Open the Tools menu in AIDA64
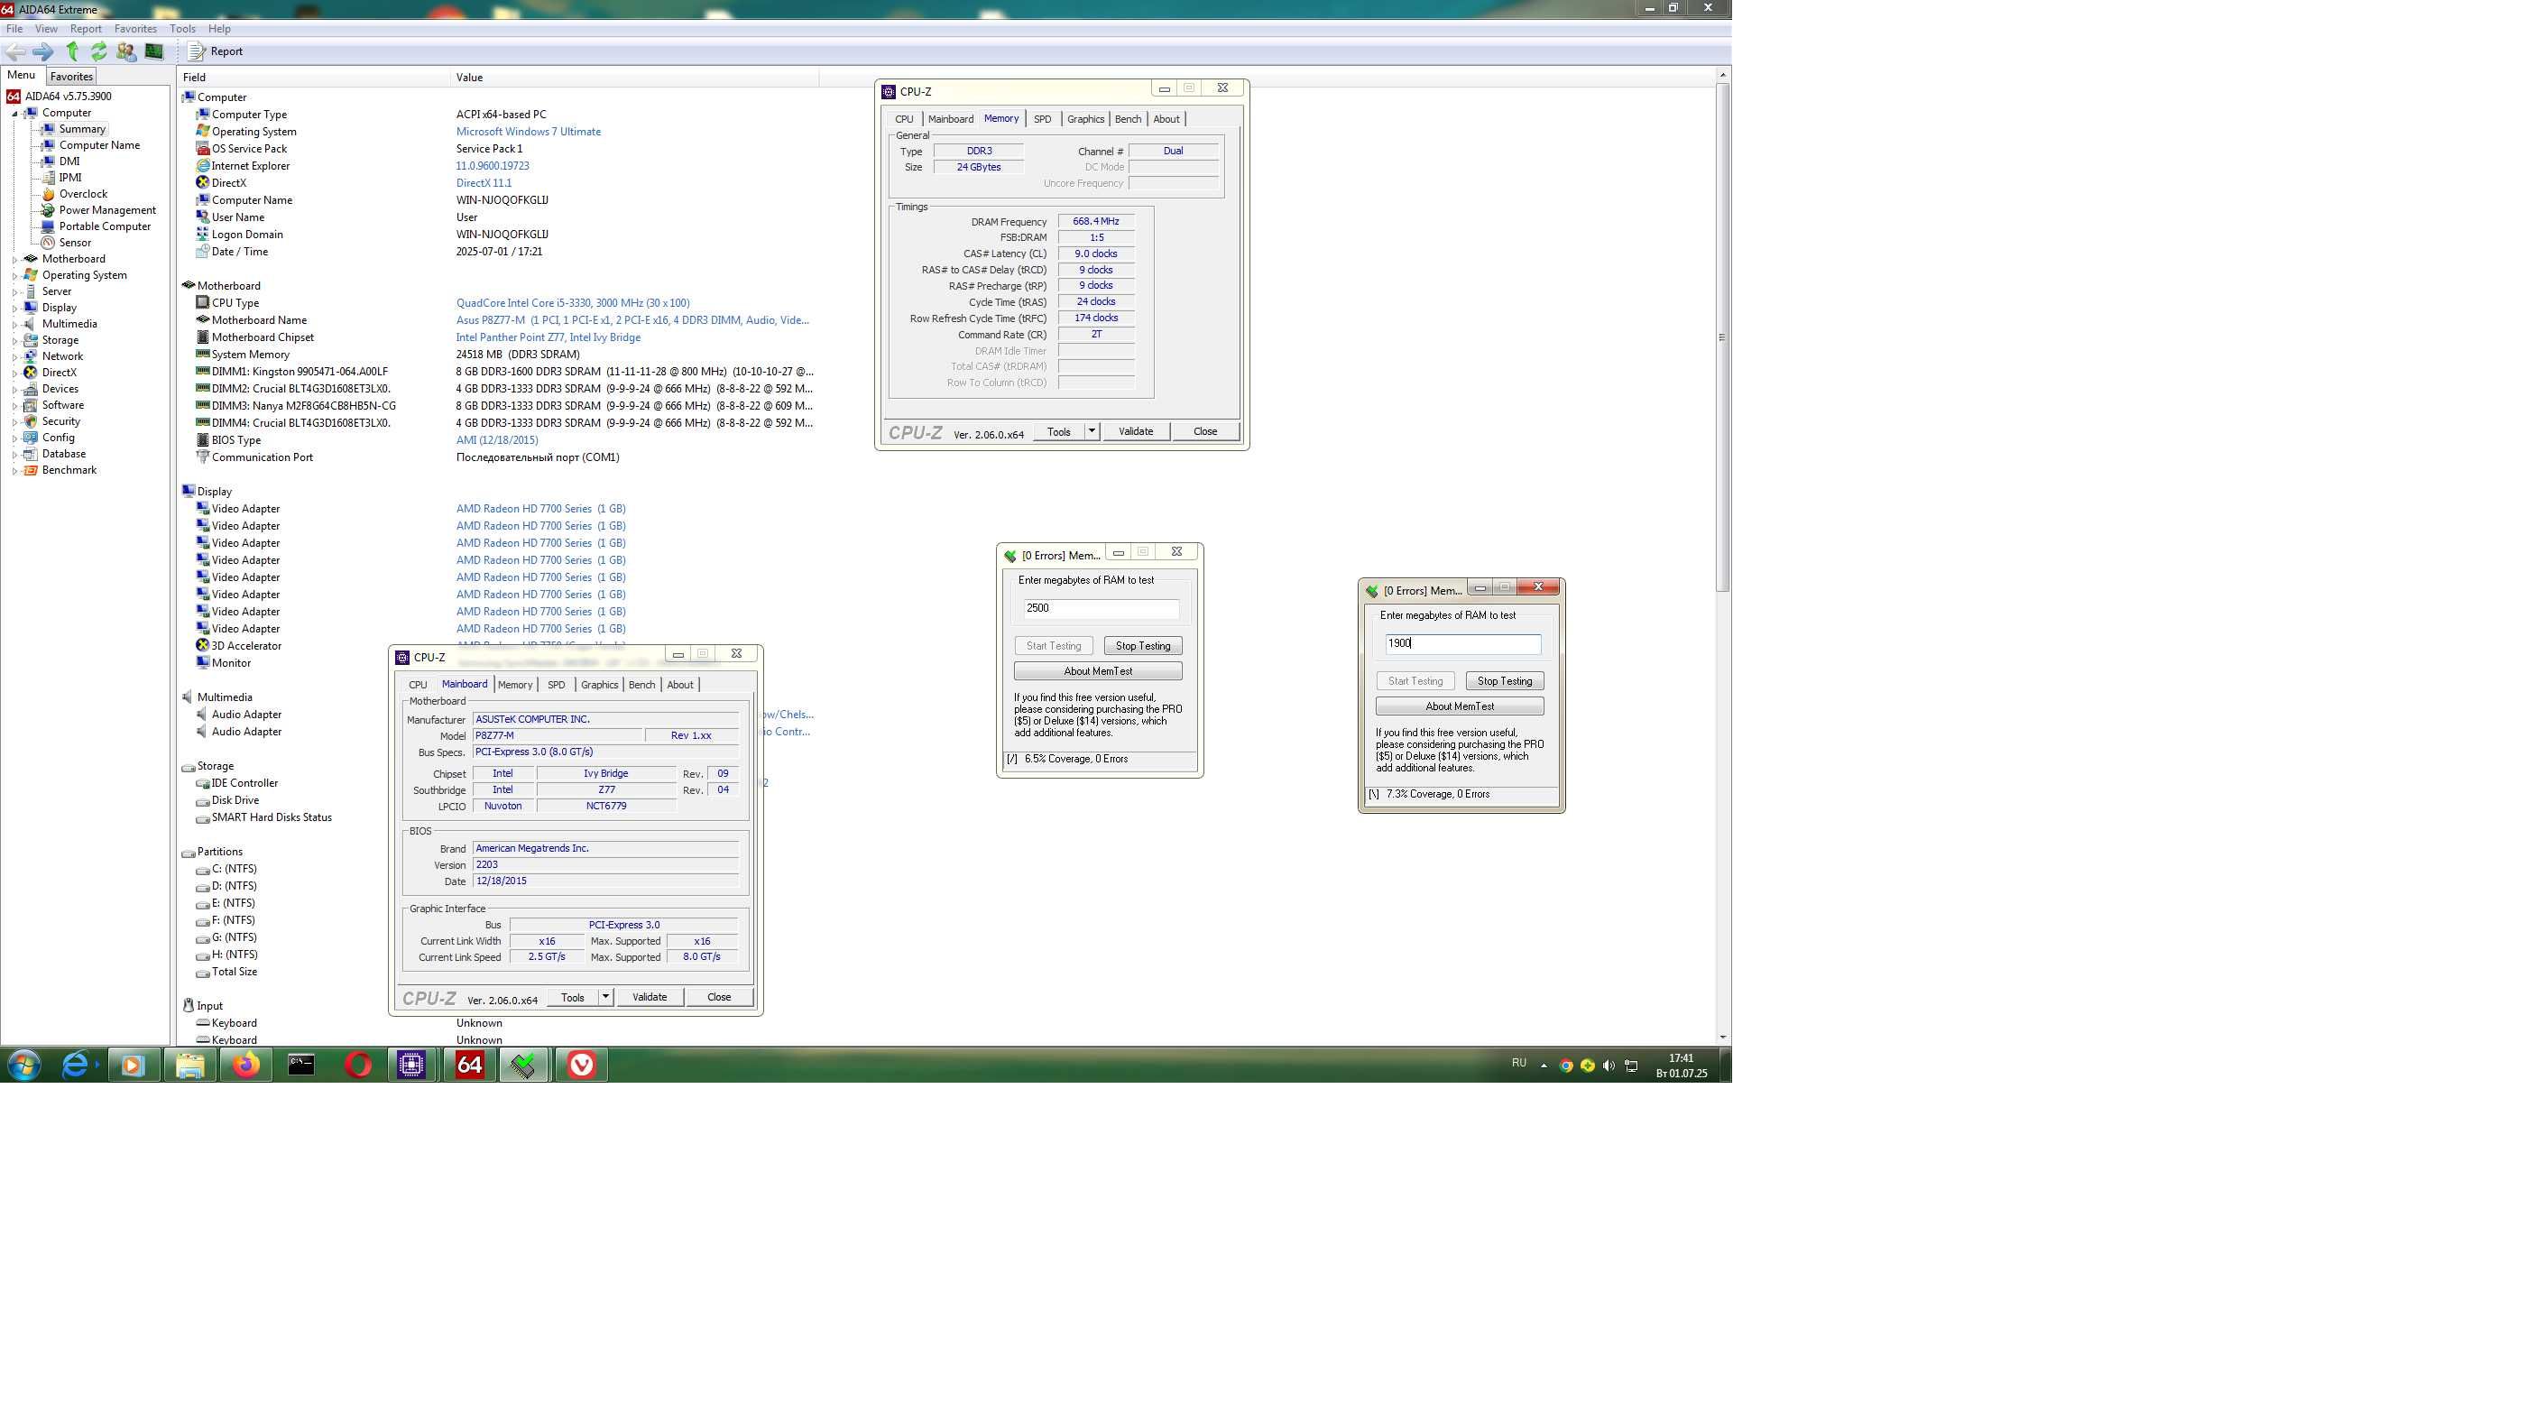2526x1421 pixels. pyautogui.click(x=182, y=29)
